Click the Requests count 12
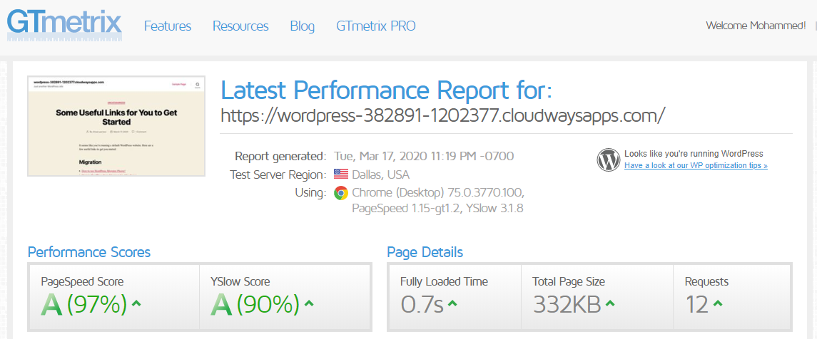The width and height of the screenshot is (817, 339). tap(696, 306)
